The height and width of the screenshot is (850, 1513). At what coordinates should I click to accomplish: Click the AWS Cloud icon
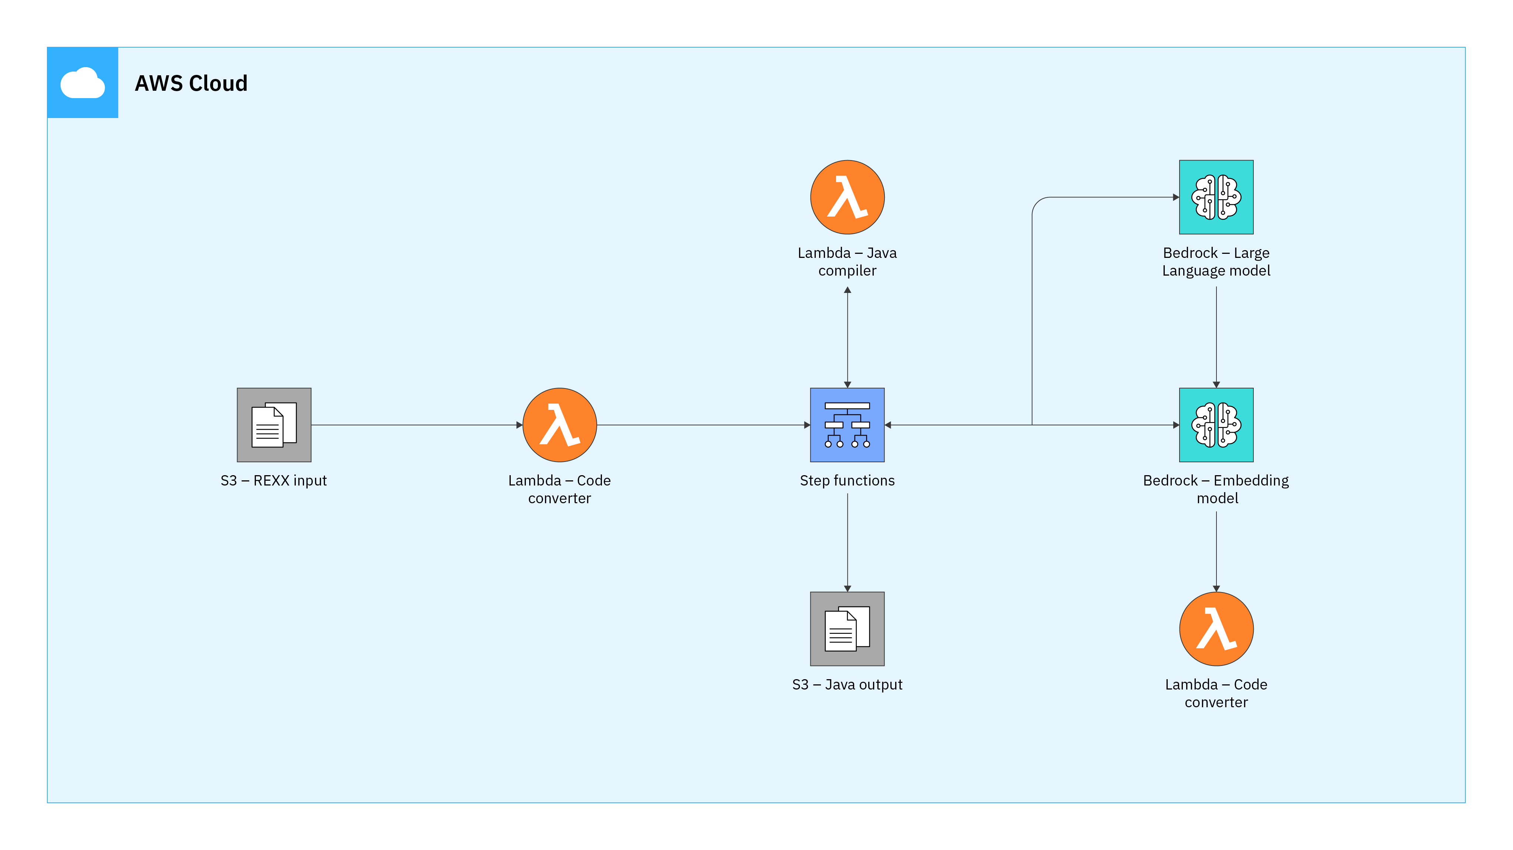point(83,83)
